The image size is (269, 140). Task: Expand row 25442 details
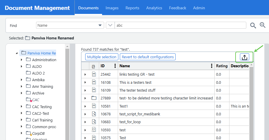click(85, 74)
